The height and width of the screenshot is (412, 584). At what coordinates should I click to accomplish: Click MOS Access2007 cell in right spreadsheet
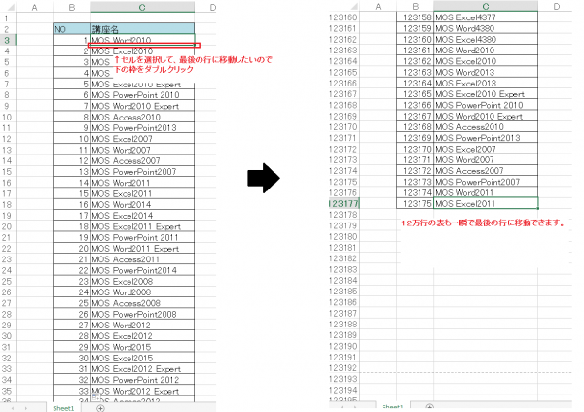486,171
